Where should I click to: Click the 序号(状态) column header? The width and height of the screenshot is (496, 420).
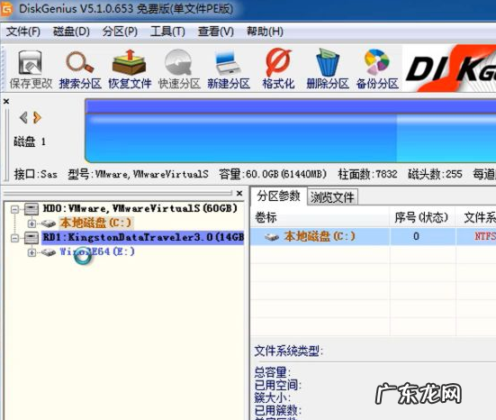point(421,217)
